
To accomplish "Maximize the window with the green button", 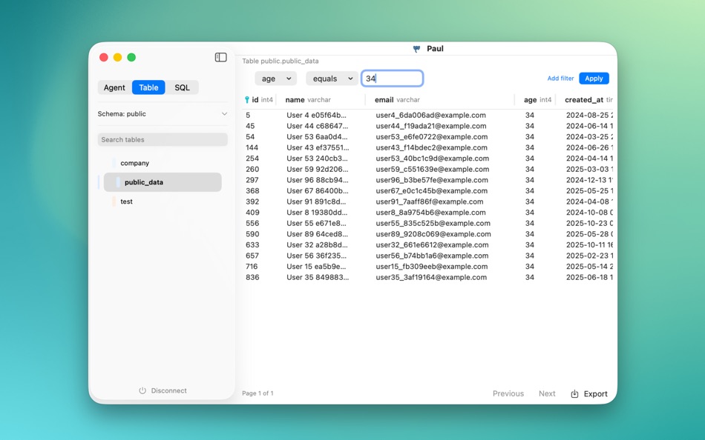I will (x=132, y=57).
